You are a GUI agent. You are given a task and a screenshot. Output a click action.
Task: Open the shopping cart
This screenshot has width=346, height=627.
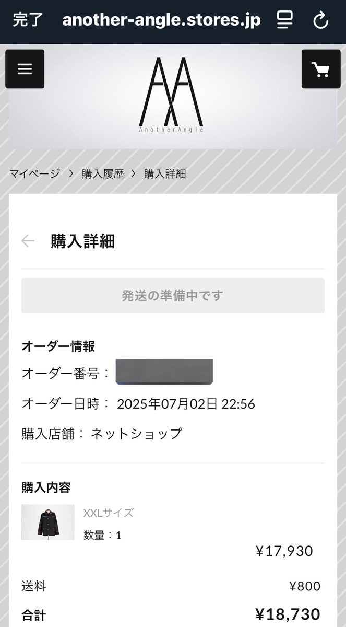[321, 69]
